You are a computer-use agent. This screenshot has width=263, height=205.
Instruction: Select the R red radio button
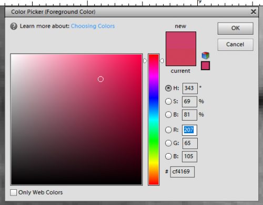pos(168,130)
